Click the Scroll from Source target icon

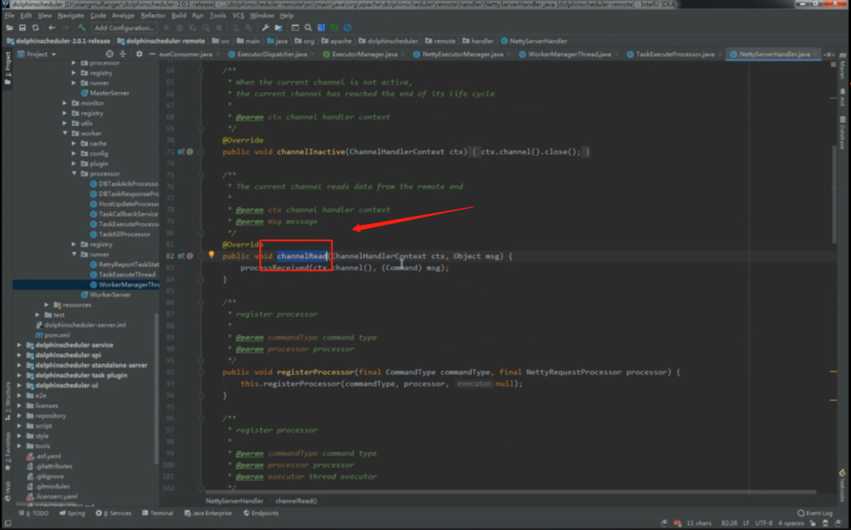pos(110,54)
